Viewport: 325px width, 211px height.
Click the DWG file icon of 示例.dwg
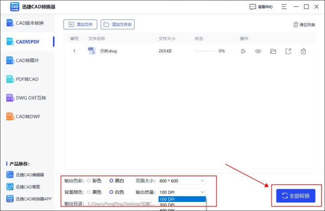tap(92, 51)
